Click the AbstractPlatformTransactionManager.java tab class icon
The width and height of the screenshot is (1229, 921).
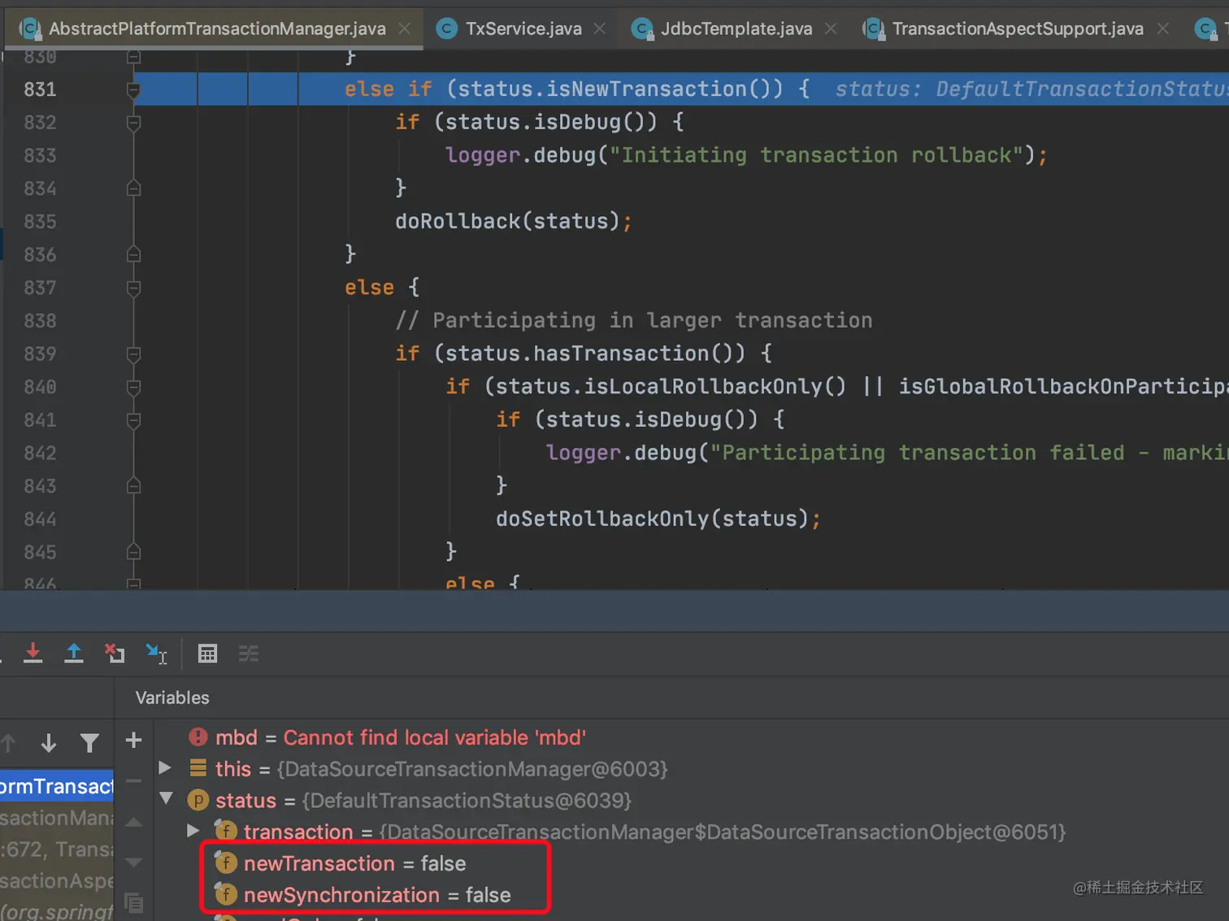(x=30, y=29)
